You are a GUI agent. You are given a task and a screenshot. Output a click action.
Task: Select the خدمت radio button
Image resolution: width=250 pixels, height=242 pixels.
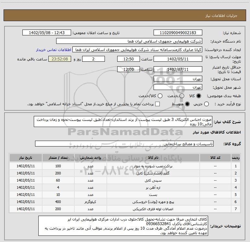click(182, 96)
